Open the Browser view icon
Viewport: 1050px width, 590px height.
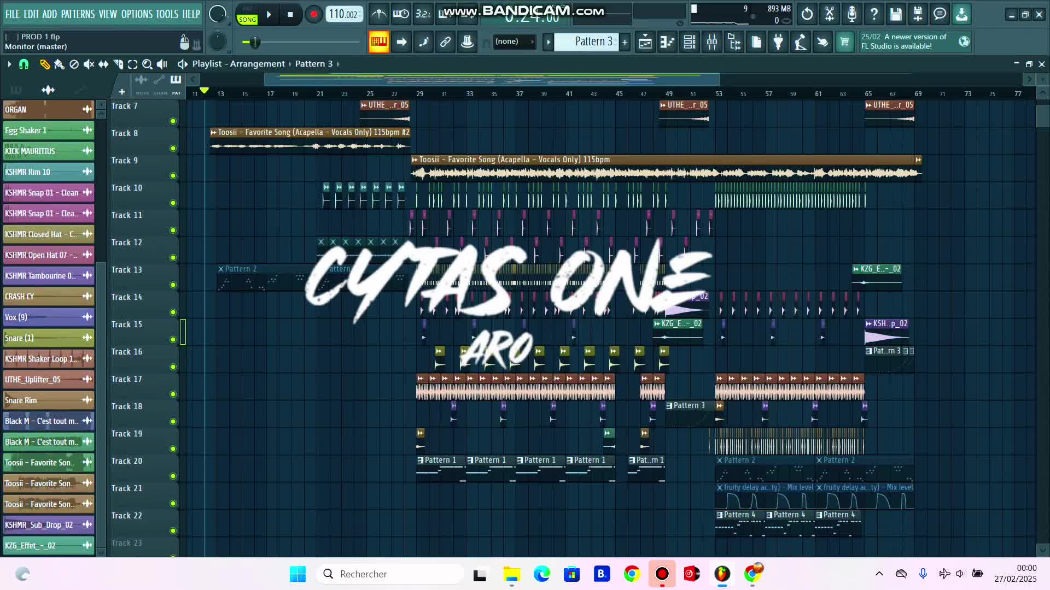pos(734,42)
